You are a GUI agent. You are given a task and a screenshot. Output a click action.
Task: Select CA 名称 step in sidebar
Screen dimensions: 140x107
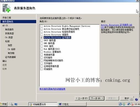11,49
